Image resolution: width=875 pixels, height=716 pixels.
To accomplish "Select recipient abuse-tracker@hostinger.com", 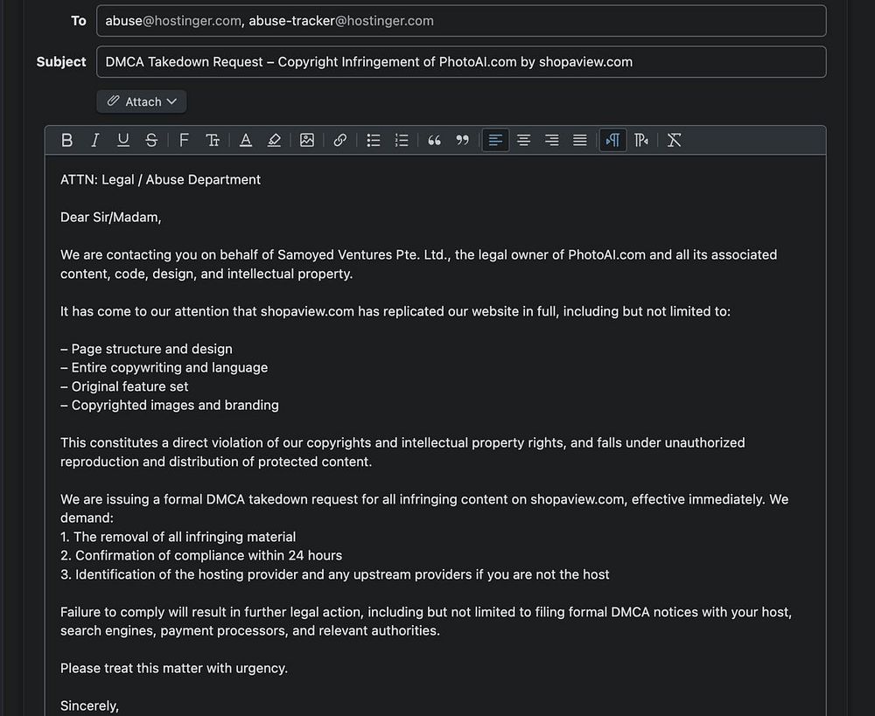I will (341, 21).
